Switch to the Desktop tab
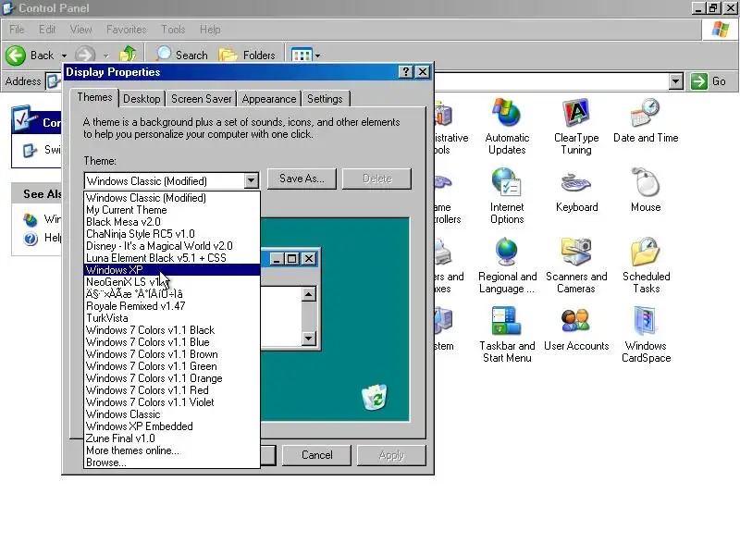 [x=142, y=99]
